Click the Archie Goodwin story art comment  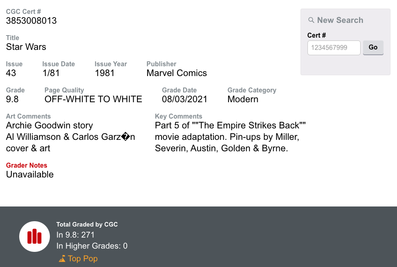click(49, 126)
